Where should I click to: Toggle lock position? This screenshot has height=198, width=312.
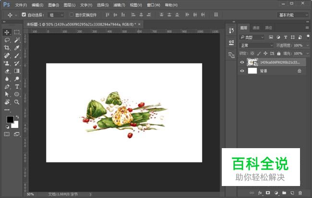tap(265, 53)
